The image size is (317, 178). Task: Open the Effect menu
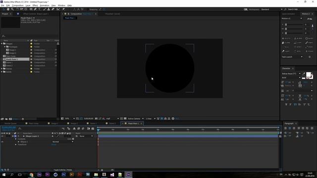pyautogui.click(x=35, y=5)
